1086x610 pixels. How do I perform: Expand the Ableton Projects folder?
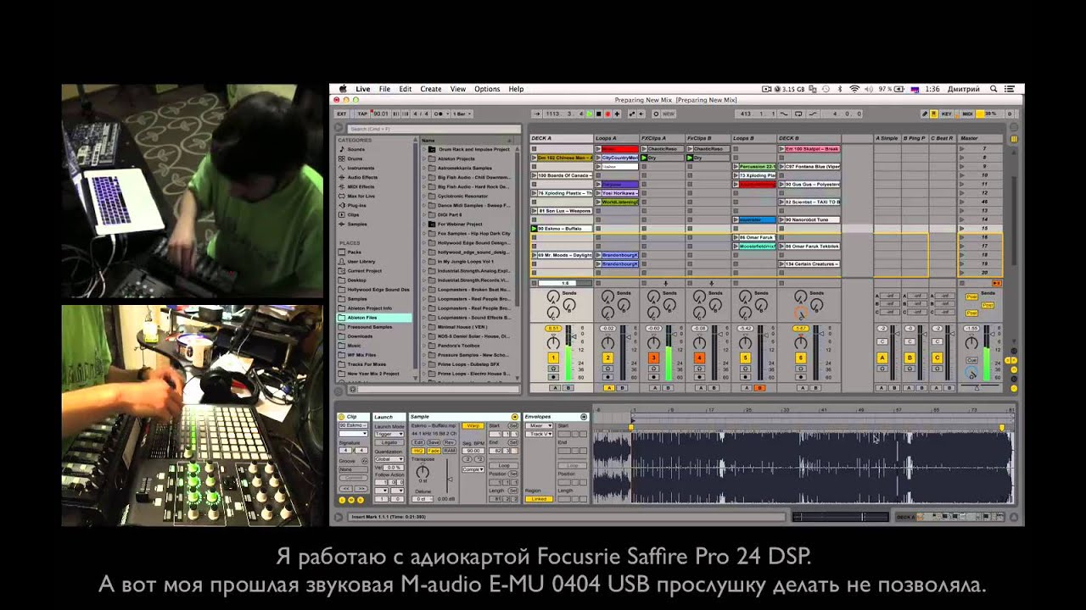(425, 158)
